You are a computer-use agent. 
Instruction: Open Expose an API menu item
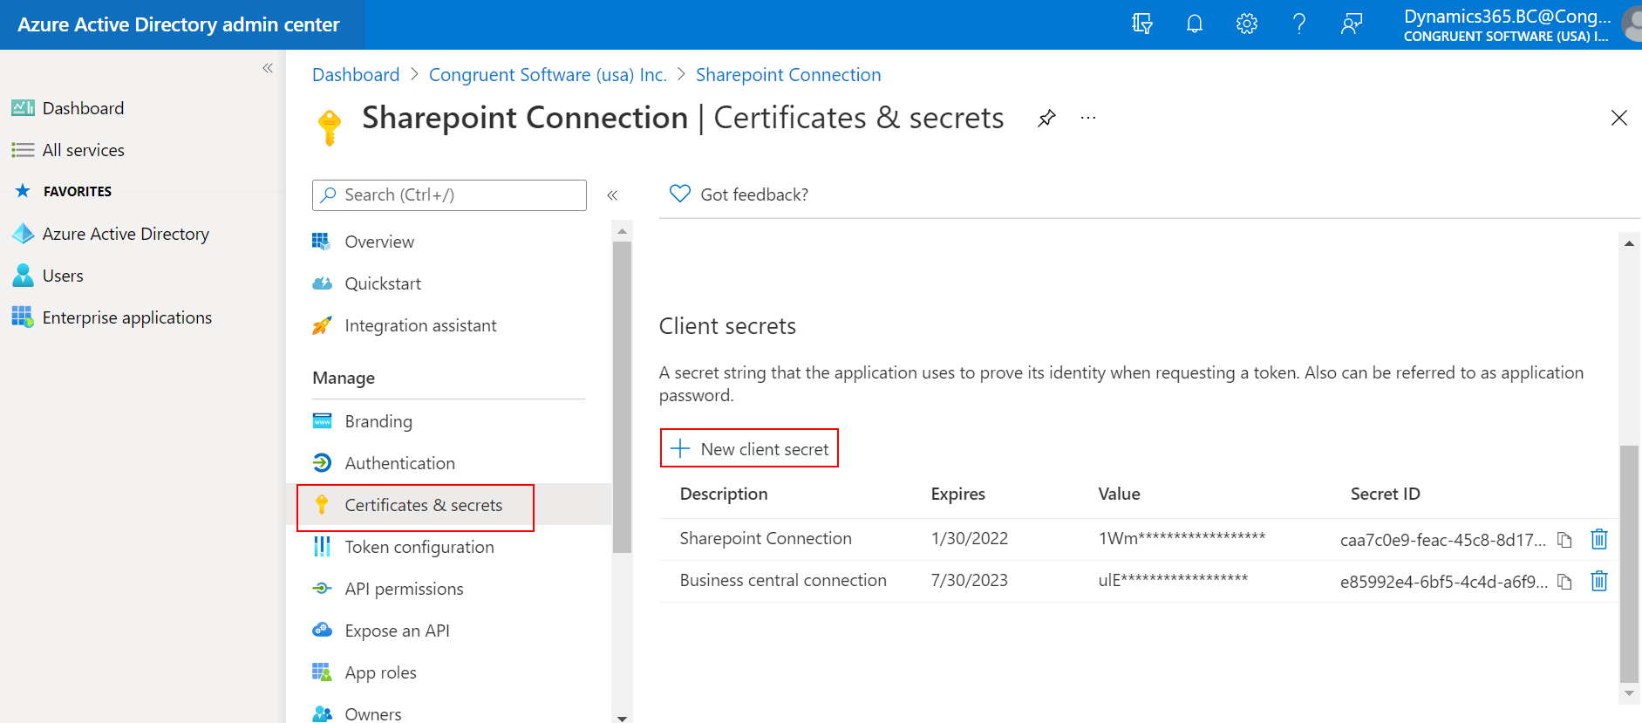coord(397,631)
